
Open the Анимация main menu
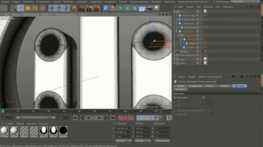(x=82, y=2)
